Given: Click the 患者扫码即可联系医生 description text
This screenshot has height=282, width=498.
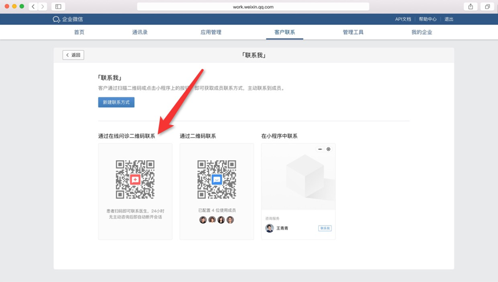Looking at the screenshot, I should [135, 214].
